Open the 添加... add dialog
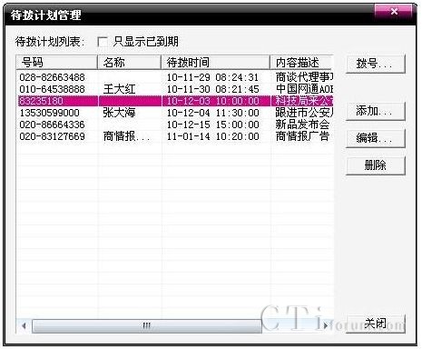The image size is (422, 349). [375, 111]
